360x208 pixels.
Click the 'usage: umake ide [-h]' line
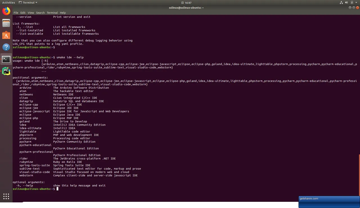click(x=30, y=61)
